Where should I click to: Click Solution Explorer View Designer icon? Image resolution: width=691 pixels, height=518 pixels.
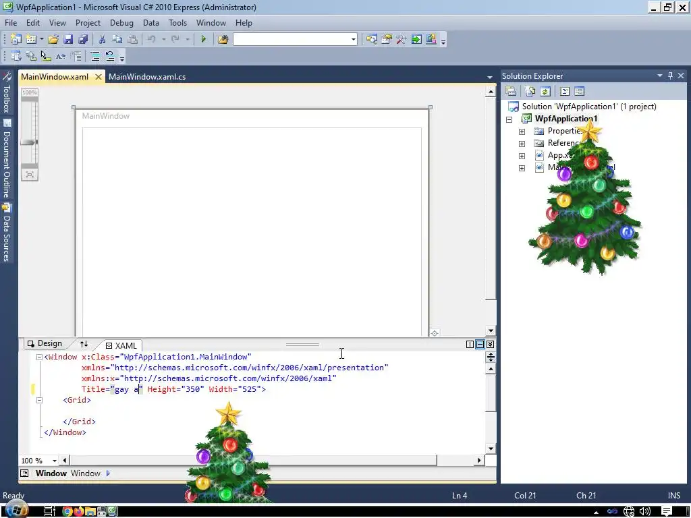[580, 91]
